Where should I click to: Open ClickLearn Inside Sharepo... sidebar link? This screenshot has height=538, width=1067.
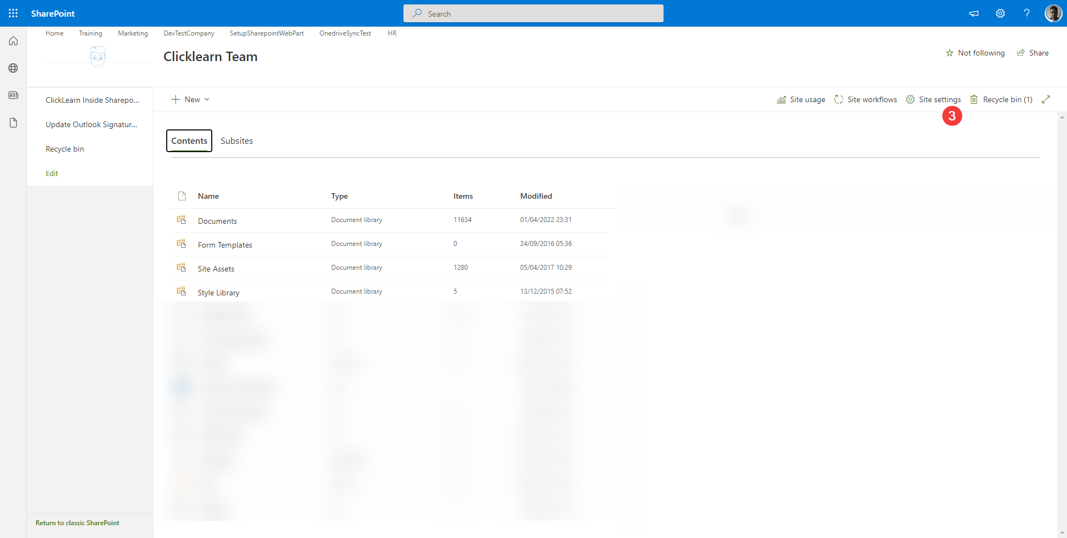[x=92, y=100]
